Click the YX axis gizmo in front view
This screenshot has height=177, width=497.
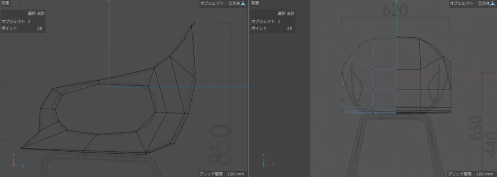coord(268,160)
